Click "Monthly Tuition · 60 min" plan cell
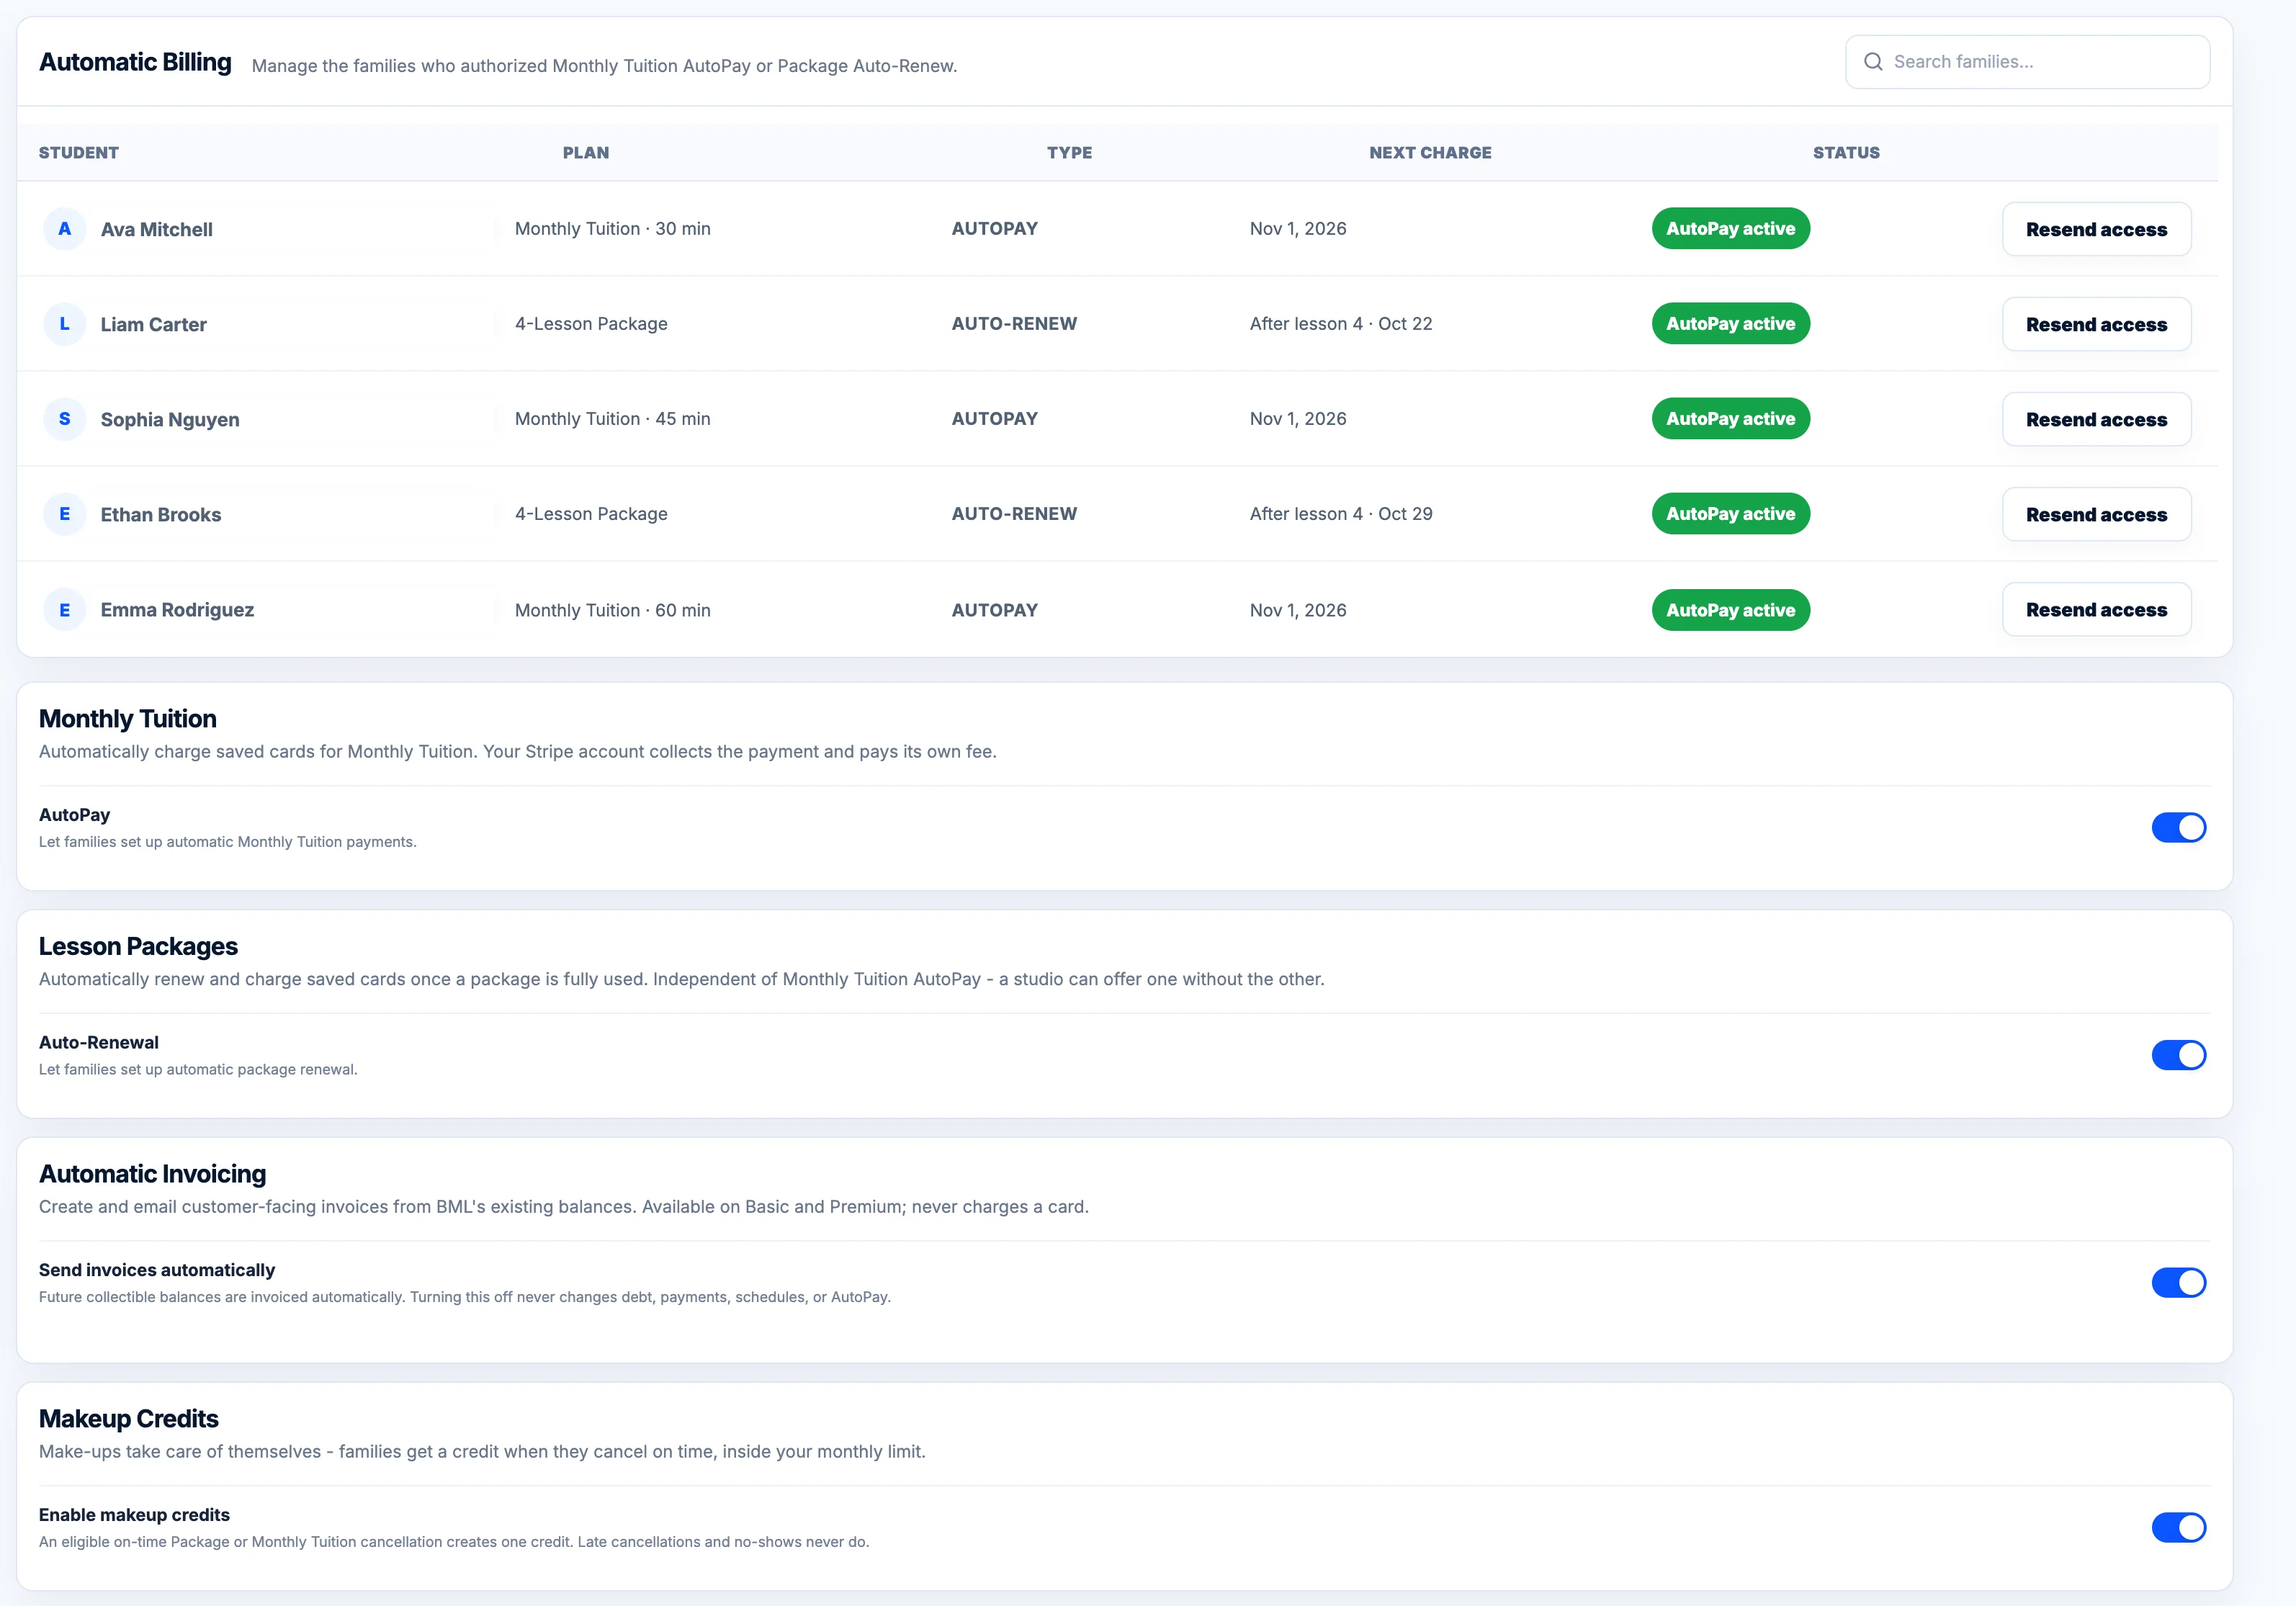Screen dimensions: 2296x1606 tap(613, 610)
